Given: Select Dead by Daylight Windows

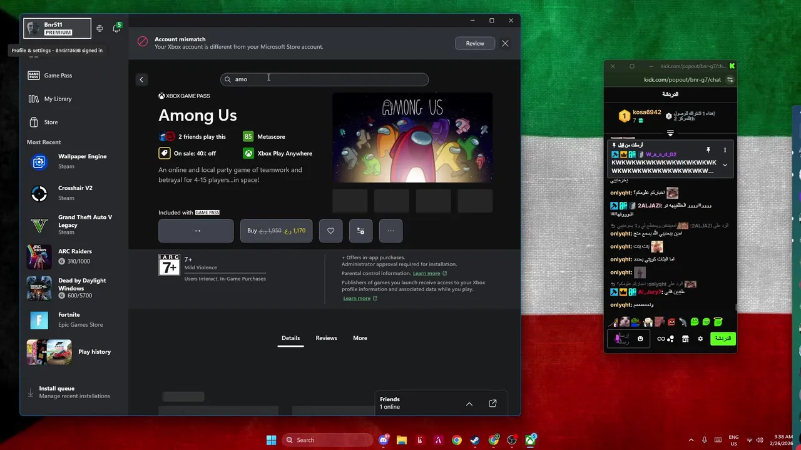Looking at the screenshot, I should pyautogui.click(x=75, y=288).
